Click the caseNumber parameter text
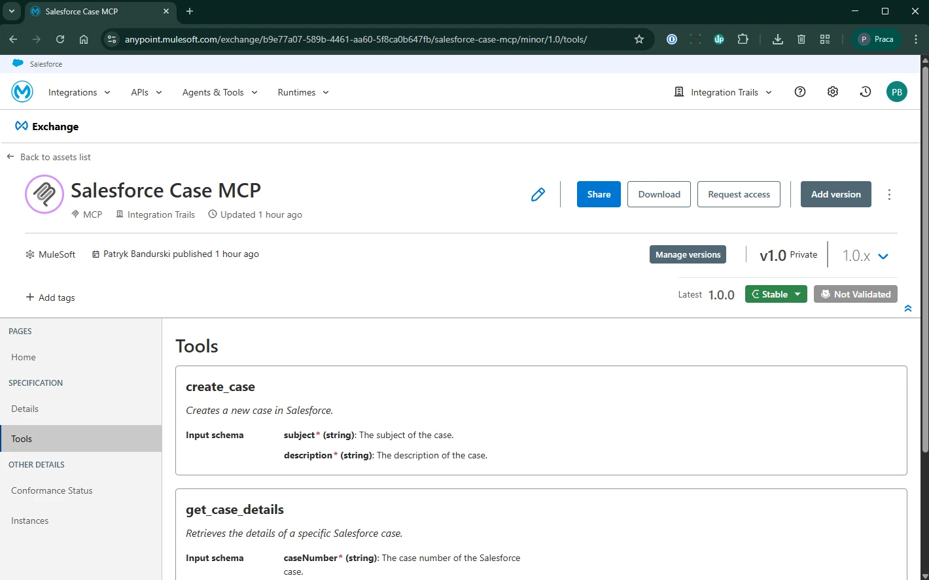This screenshot has width=929, height=580. 310,558
